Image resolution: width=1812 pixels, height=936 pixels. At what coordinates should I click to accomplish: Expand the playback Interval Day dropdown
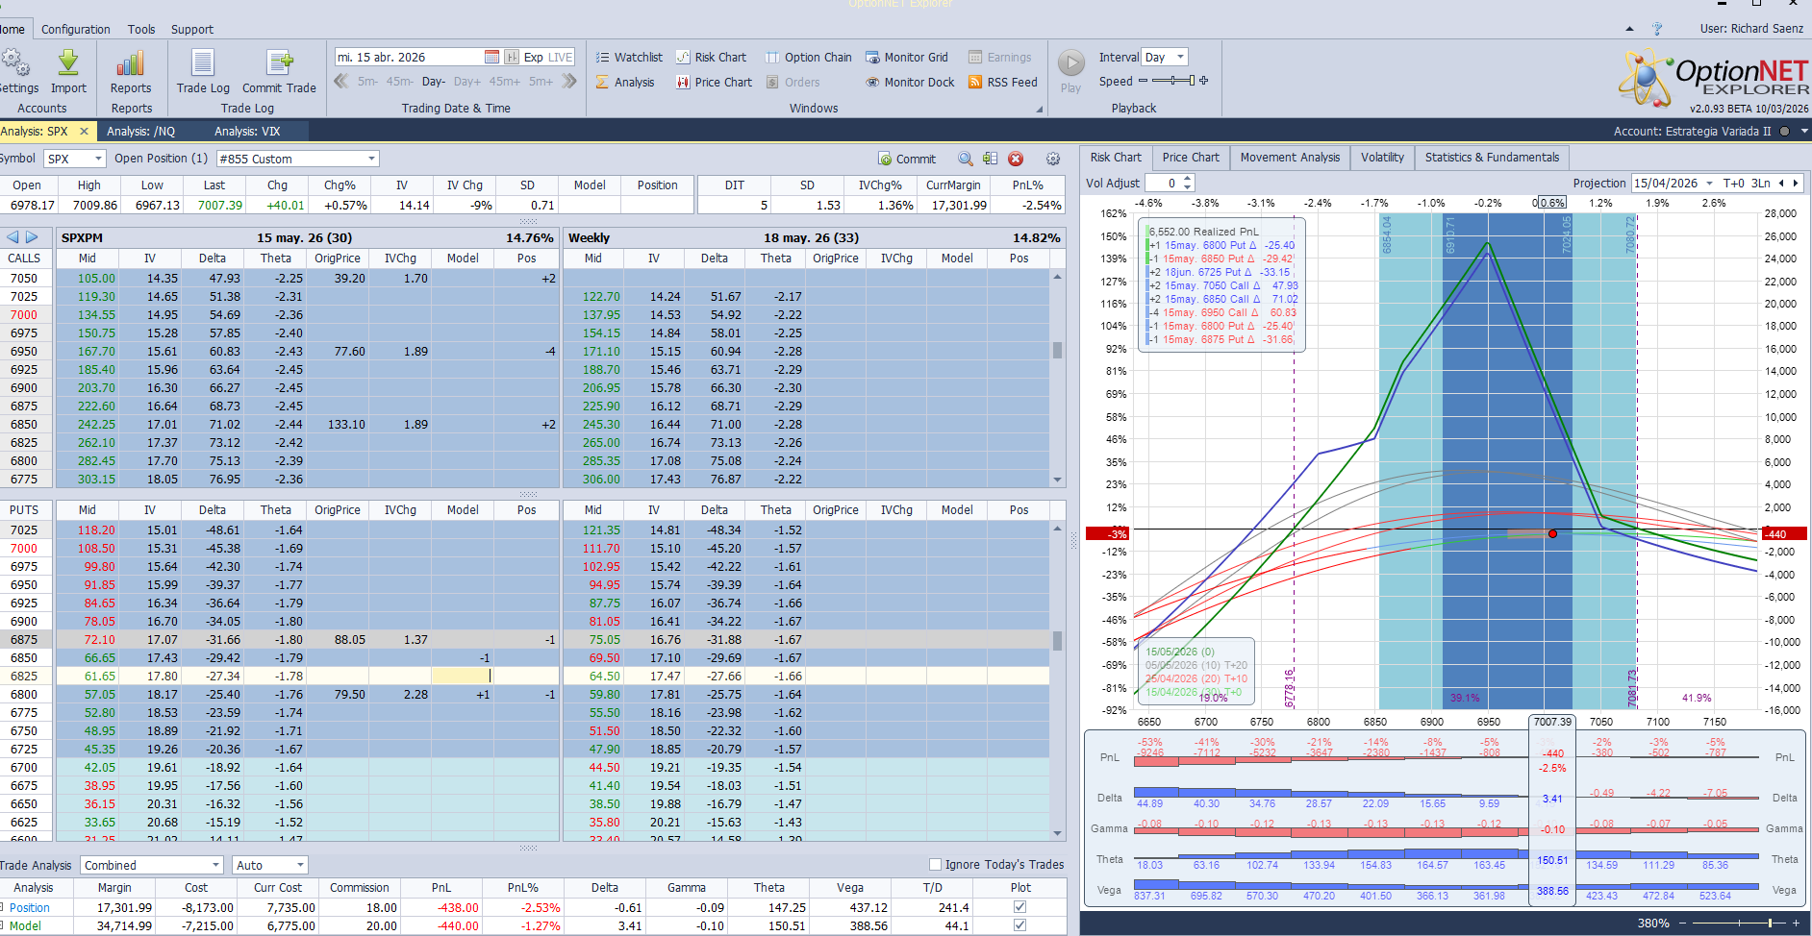(1181, 58)
